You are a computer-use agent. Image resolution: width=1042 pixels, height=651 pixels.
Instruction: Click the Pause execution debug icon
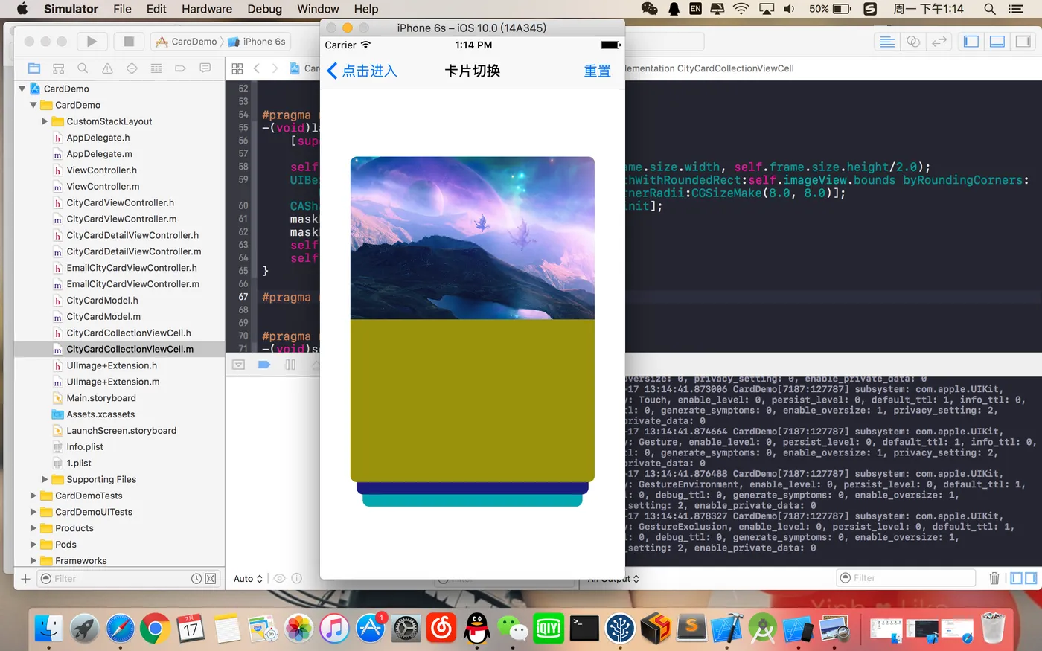pos(290,365)
